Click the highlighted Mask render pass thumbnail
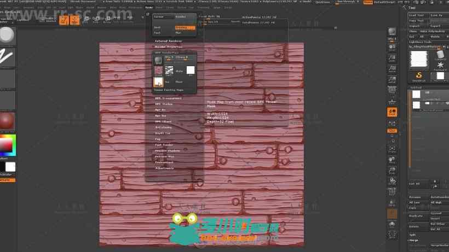Image resolution: width=449 pixels, height=252 pixels. [158, 82]
